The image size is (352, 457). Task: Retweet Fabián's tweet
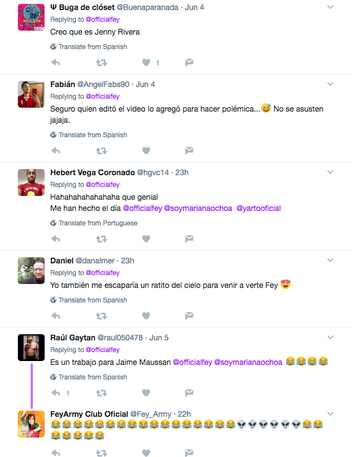coord(101,151)
